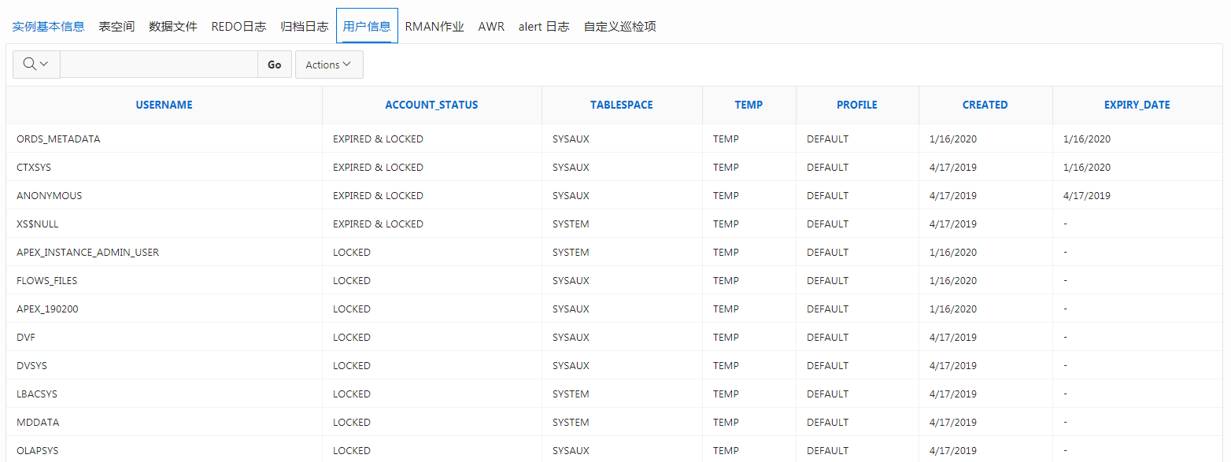This screenshot has height=462, width=1231.
Task: Open the ACCOUNT_STATUS column header menu
Action: coord(431,105)
